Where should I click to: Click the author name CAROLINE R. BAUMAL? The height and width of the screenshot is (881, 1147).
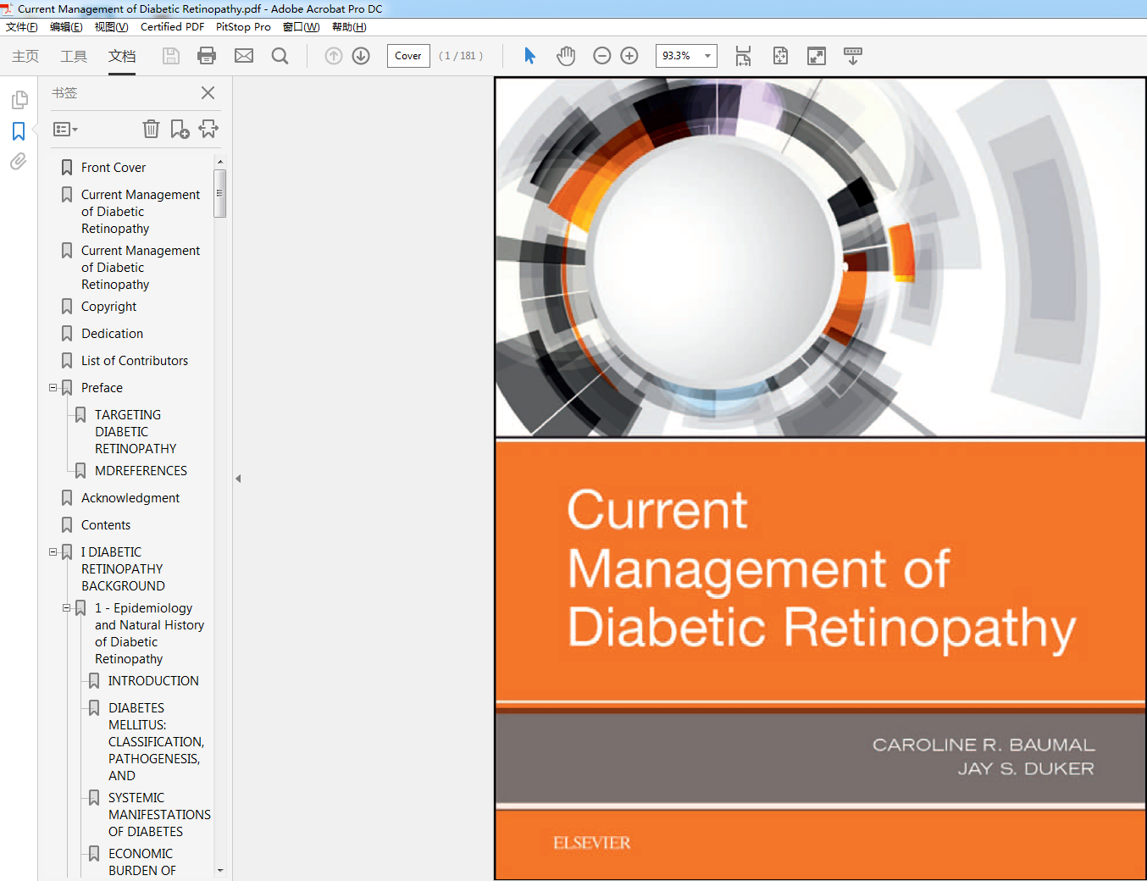pyautogui.click(x=984, y=745)
